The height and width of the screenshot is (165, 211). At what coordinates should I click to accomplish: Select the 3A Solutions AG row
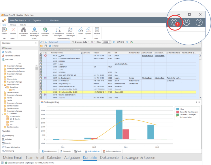tap(118, 78)
